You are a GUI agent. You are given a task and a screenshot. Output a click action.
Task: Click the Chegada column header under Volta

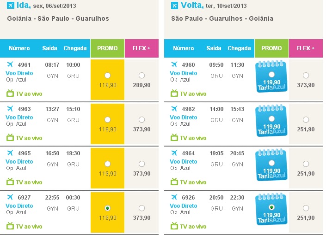(x=239, y=48)
